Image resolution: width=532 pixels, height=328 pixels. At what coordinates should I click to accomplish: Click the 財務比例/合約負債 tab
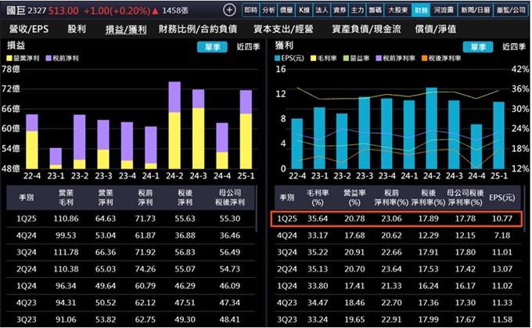tap(198, 28)
